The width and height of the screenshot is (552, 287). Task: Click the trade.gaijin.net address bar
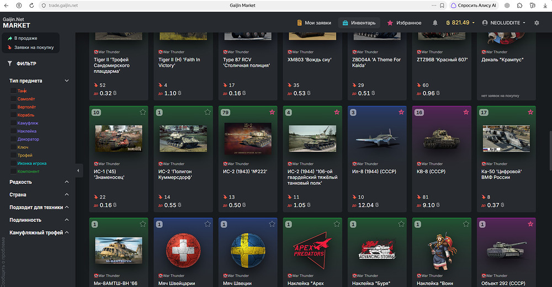pyautogui.click(x=63, y=6)
